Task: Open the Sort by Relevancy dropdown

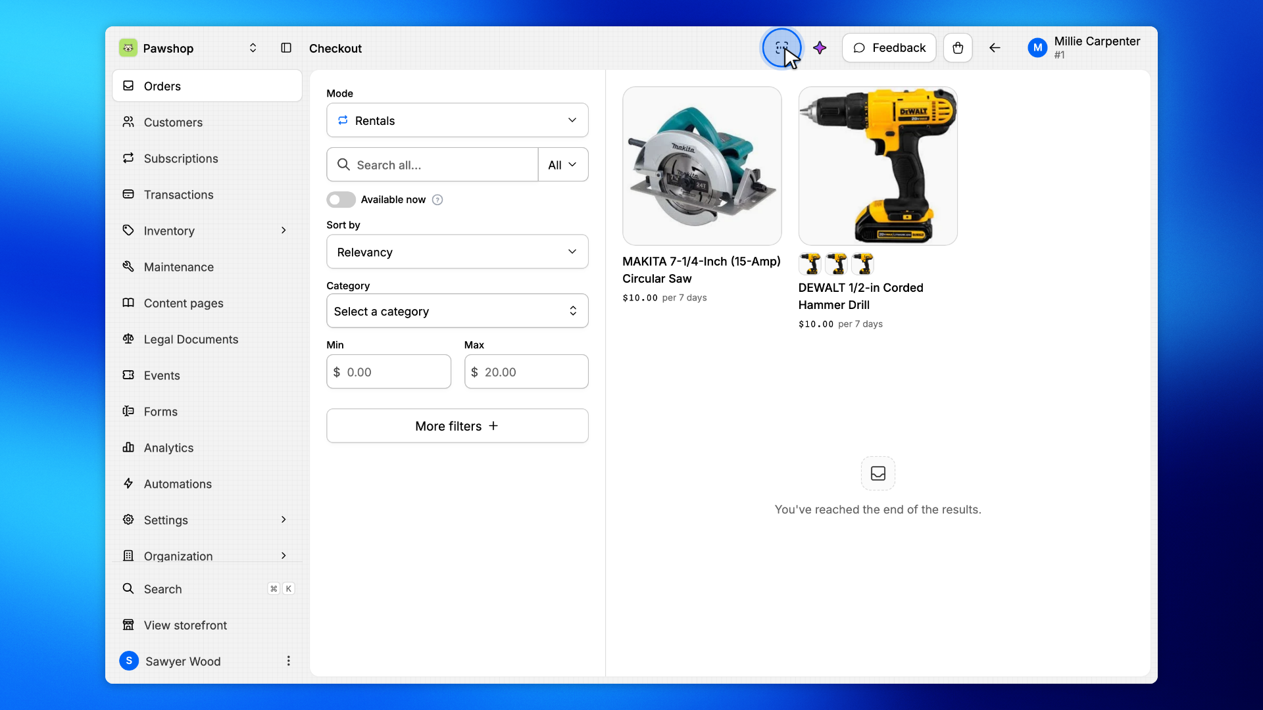Action: click(457, 252)
